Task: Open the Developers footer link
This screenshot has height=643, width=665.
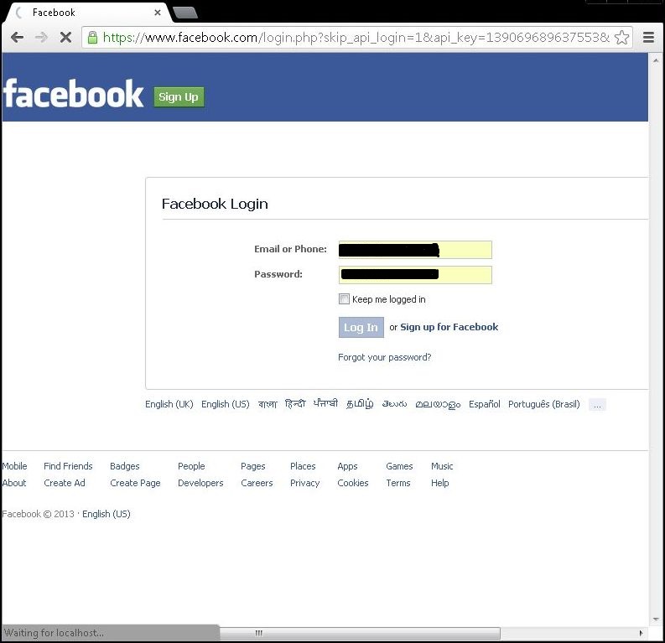Action: coord(200,483)
